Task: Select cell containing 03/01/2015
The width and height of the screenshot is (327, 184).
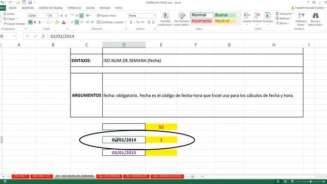Action: pyautogui.click(x=124, y=152)
